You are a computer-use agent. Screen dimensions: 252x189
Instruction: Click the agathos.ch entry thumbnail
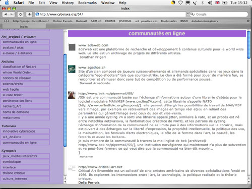(72, 69)
